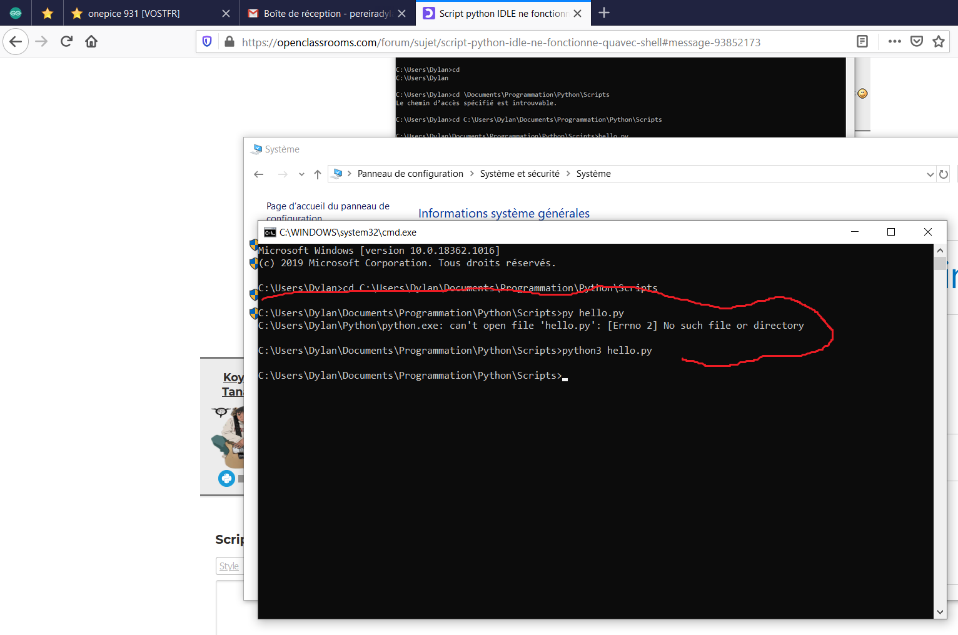Open the smiley emoji icon
This screenshot has width=958, height=635.
(862, 93)
